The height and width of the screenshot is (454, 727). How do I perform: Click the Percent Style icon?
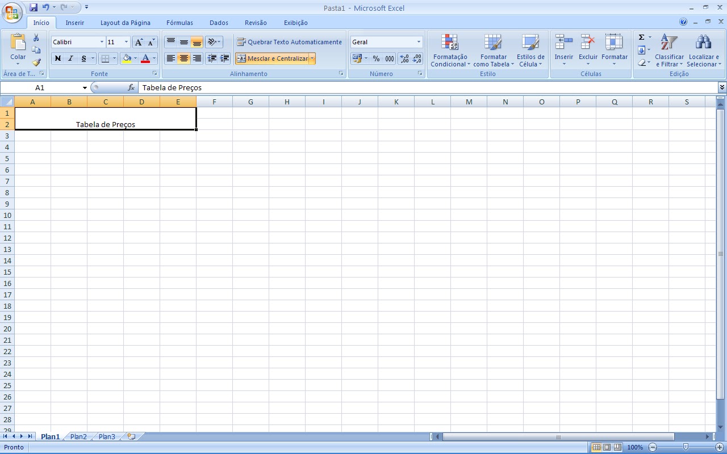click(x=376, y=58)
